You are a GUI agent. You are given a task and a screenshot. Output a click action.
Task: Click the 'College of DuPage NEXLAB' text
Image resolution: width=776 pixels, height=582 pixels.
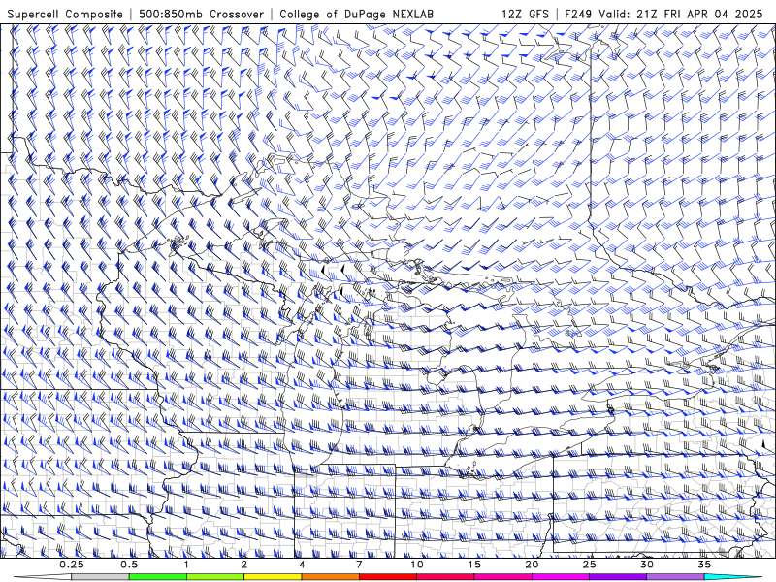point(356,14)
